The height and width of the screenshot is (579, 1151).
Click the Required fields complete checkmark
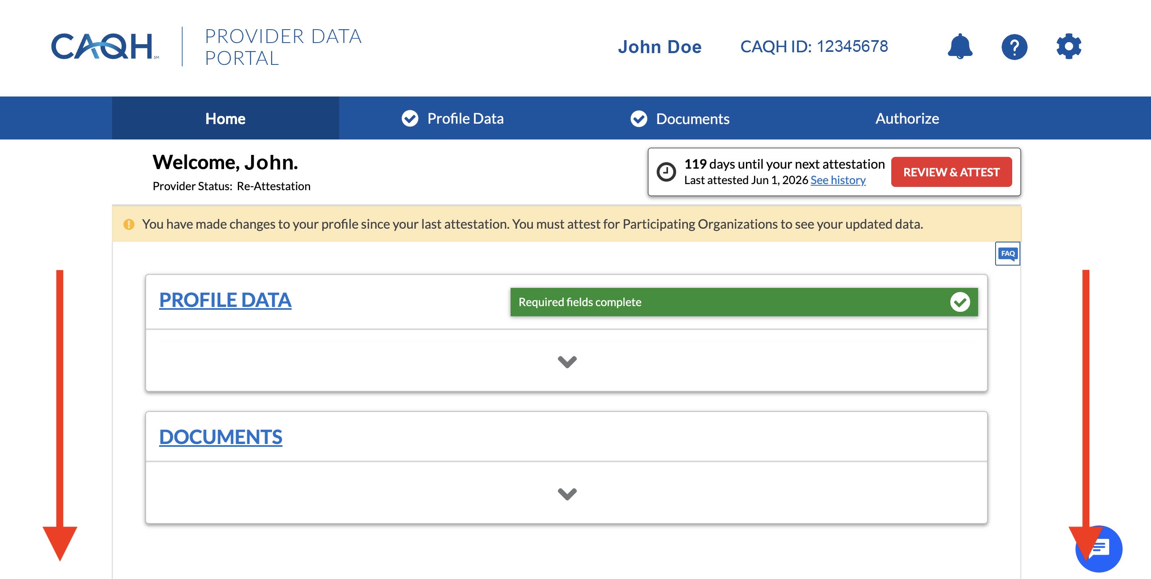pyautogui.click(x=960, y=302)
